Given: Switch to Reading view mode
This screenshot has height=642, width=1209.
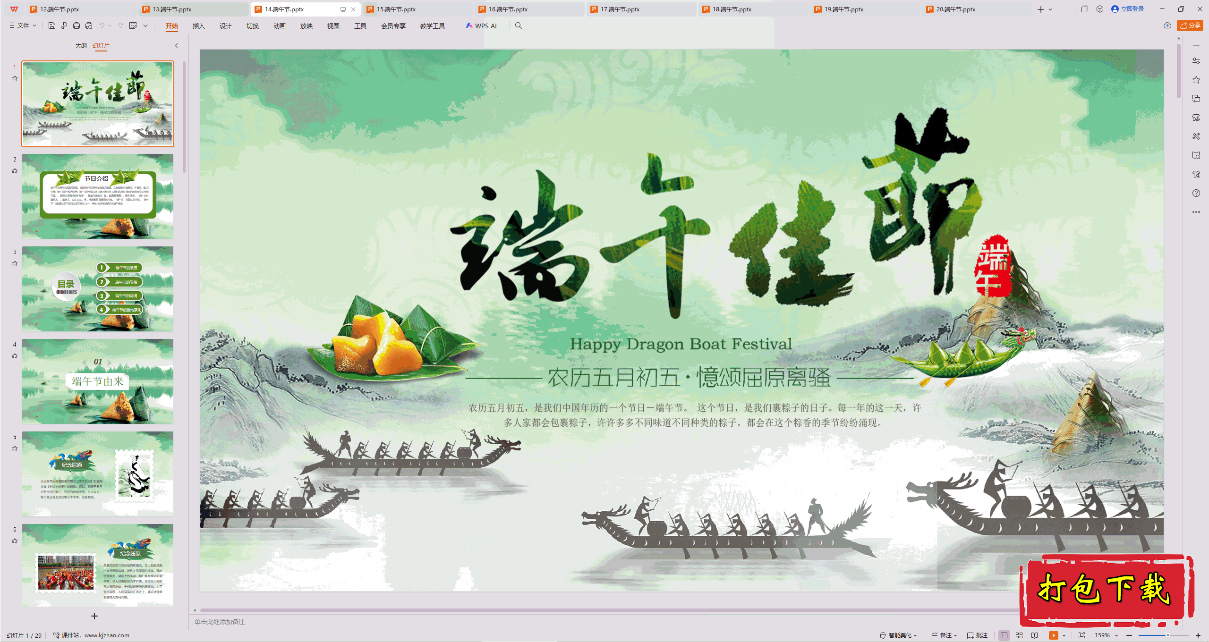Looking at the screenshot, I should click(1034, 635).
